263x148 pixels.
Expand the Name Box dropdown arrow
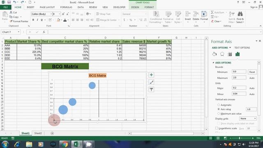18,32
